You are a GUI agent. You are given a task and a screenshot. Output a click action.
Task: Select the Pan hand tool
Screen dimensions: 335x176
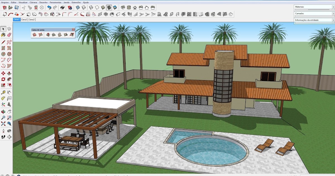[9, 112]
